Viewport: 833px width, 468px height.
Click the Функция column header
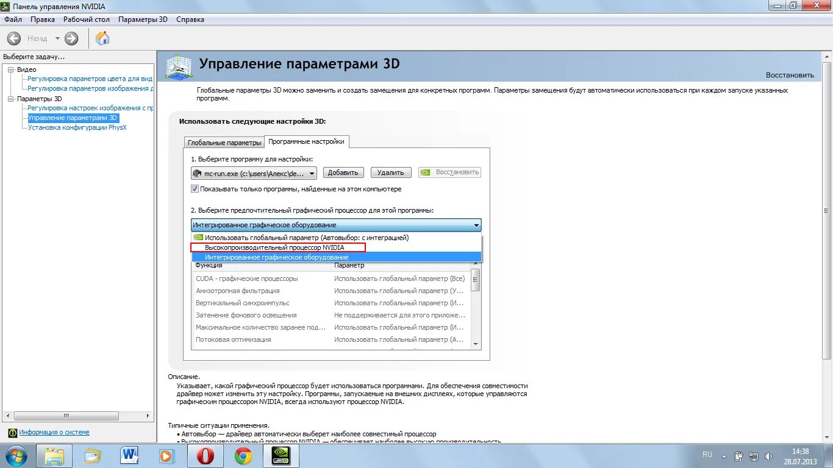[261, 266]
